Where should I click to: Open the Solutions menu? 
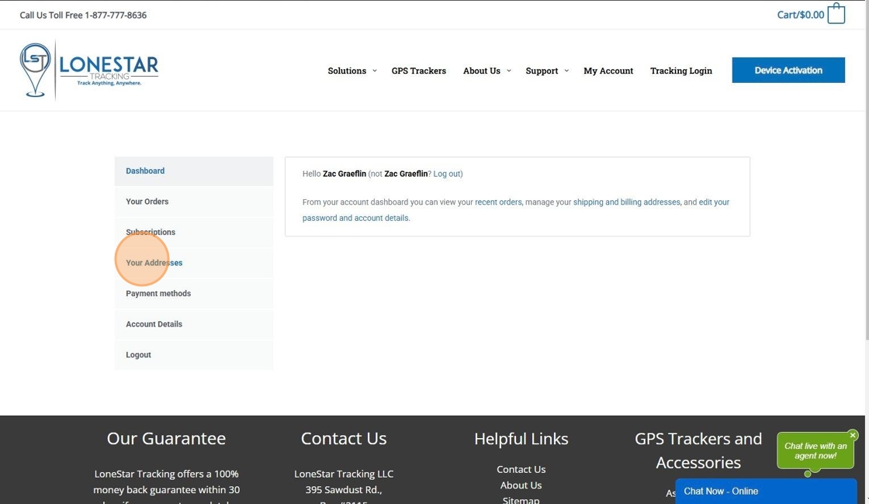click(x=347, y=71)
